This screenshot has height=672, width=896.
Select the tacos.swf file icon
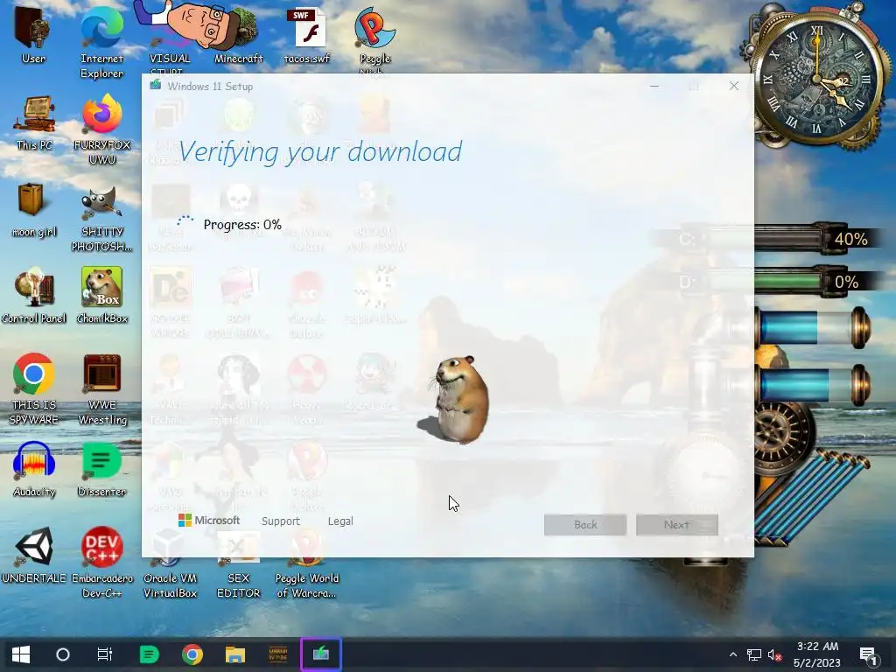tap(307, 34)
